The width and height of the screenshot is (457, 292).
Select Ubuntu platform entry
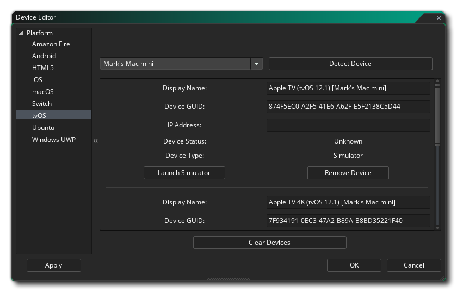click(x=43, y=128)
